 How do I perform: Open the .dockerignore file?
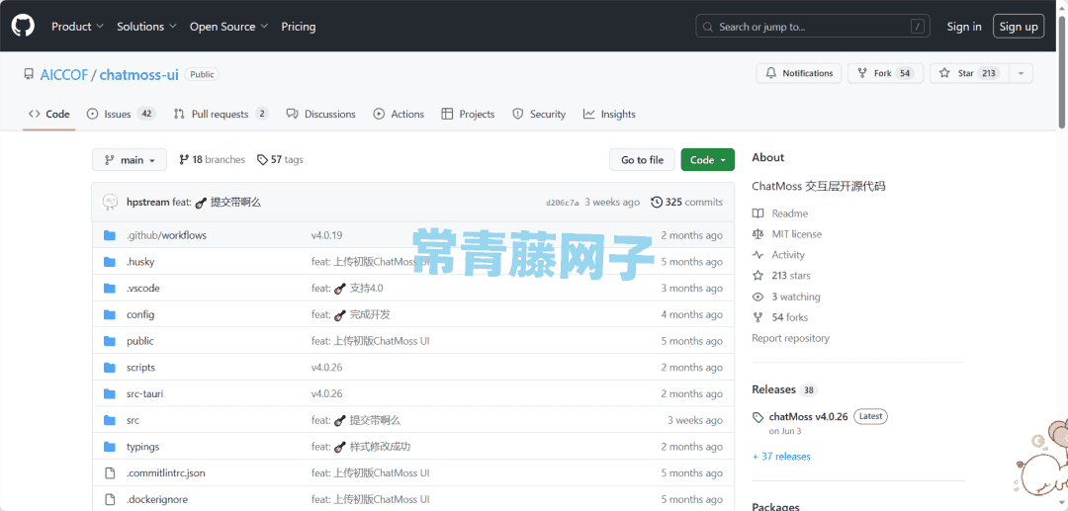(x=156, y=499)
